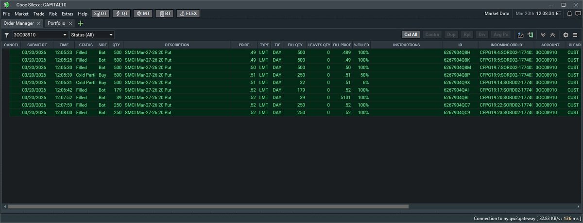Sort by the FILL QTY column header

(x=295, y=45)
